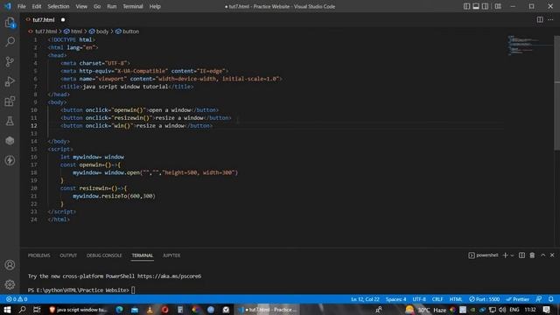
Task: Open the Terminal menu
Action: pos(132,6)
